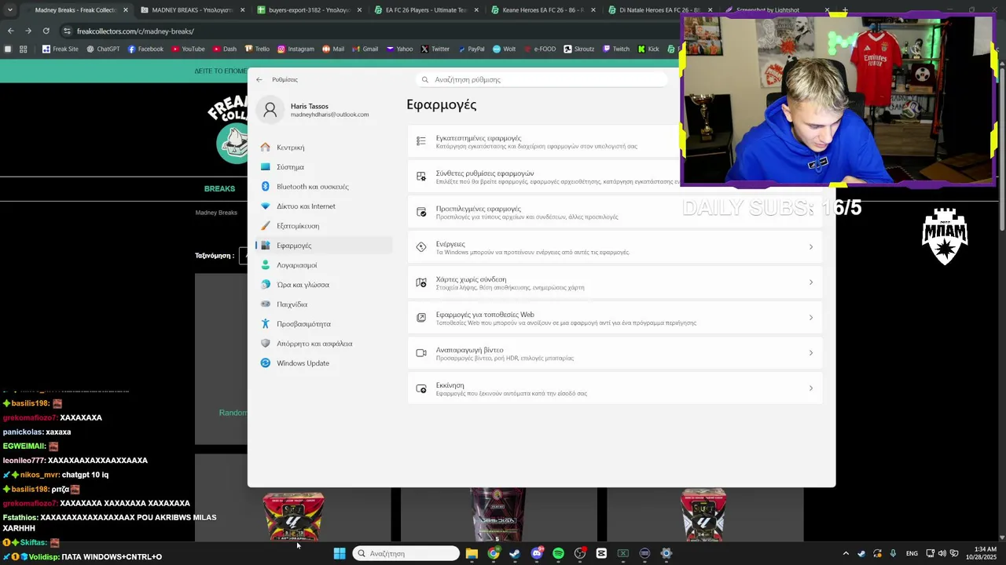The width and height of the screenshot is (1006, 565).
Task: Click the Ενέργειες row icon
Action: coord(421,247)
